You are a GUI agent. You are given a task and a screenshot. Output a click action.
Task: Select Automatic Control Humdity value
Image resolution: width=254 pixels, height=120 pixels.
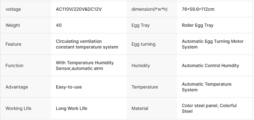tap(210, 66)
